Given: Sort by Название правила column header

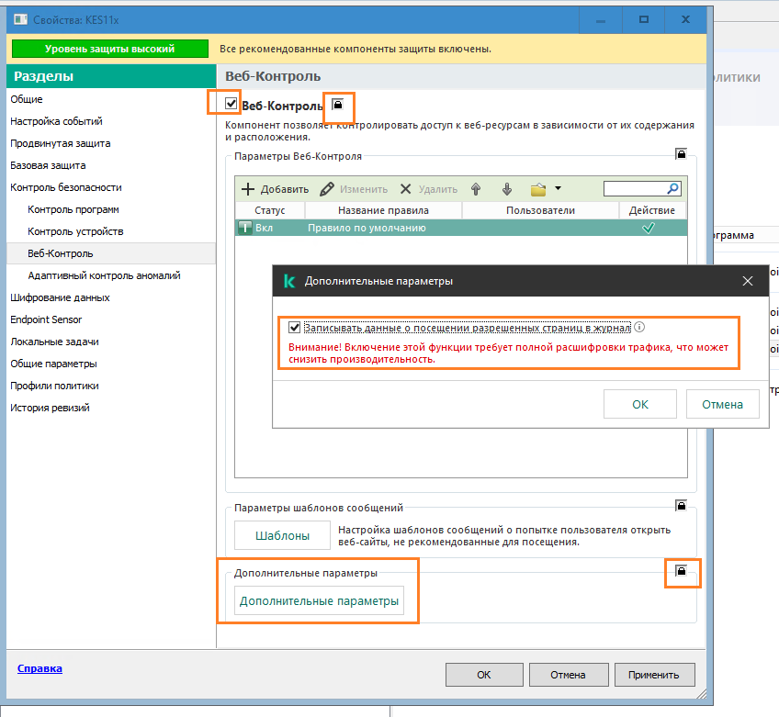Looking at the screenshot, I should (383, 210).
